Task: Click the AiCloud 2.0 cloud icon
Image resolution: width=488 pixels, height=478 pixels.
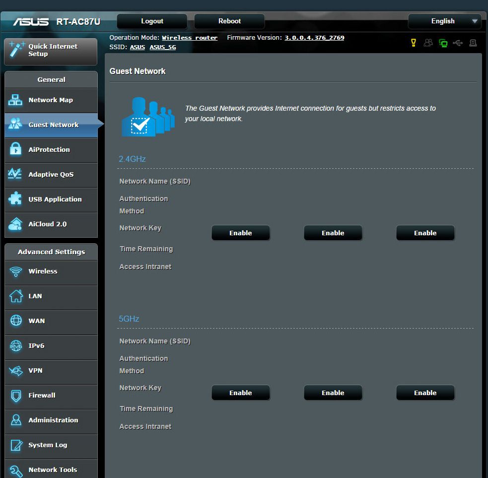Action: 16,224
